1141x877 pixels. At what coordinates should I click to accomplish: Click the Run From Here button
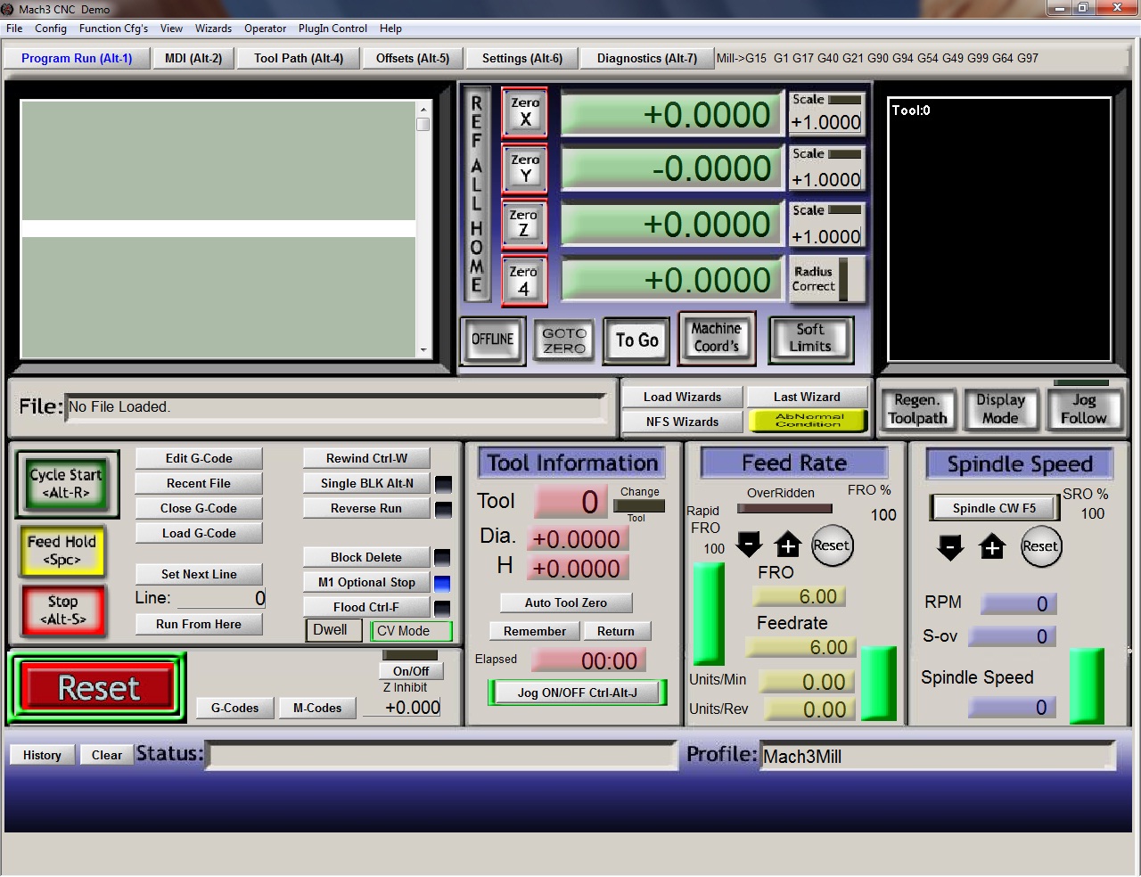199,624
